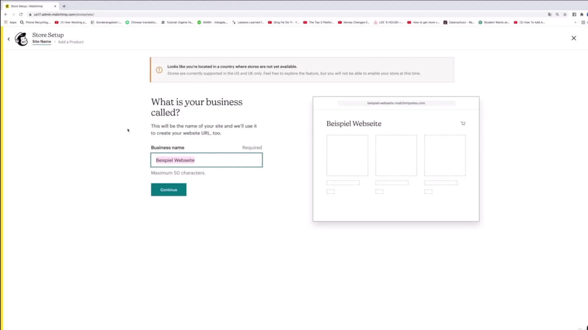The width and height of the screenshot is (588, 330).
Task: Click the translate page icon
Action: 550,14
